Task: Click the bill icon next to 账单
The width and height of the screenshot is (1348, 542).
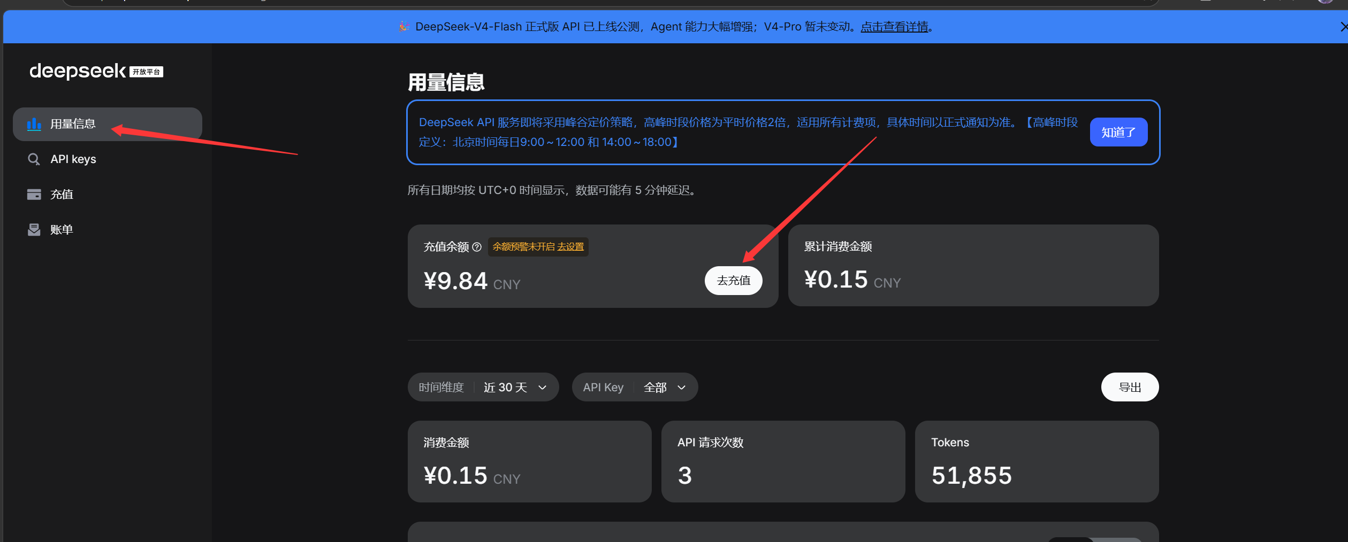Action: (x=34, y=230)
